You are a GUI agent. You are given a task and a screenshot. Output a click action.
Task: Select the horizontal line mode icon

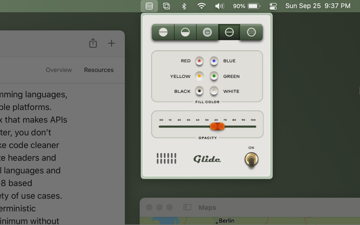[x=229, y=32]
